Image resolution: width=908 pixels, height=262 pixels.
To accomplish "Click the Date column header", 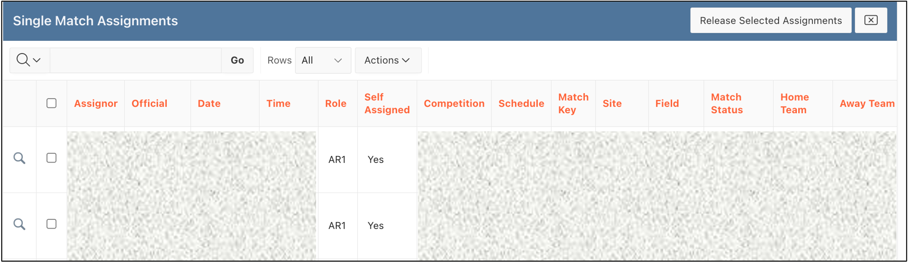I will pyautogui.click(x=209, y=104).
